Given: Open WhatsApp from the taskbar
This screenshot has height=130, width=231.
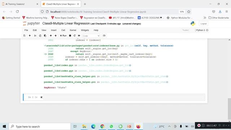Looking at the screenshot, I should [112, 126].
